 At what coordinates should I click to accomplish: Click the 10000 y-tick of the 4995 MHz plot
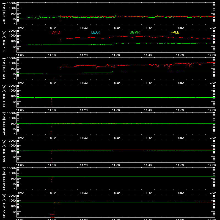pyautogui.click(x=12, y=141)
